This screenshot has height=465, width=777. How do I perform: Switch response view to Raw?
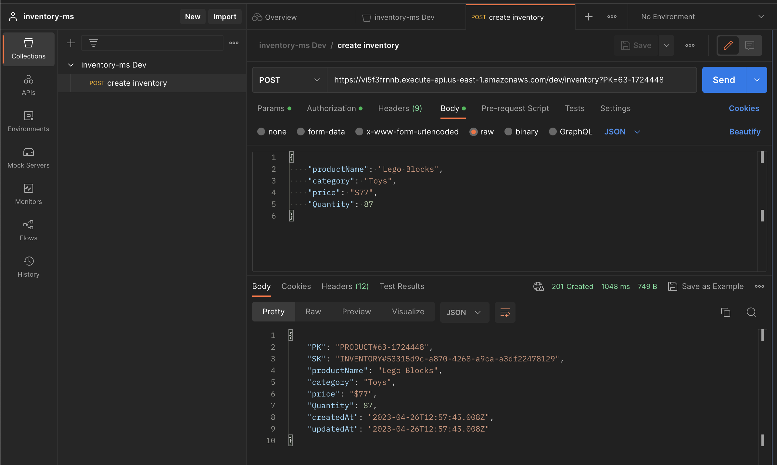313,312
